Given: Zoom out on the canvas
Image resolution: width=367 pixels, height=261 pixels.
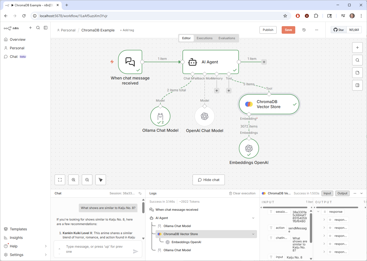Looking at the screenshot, I should point(87,180).
